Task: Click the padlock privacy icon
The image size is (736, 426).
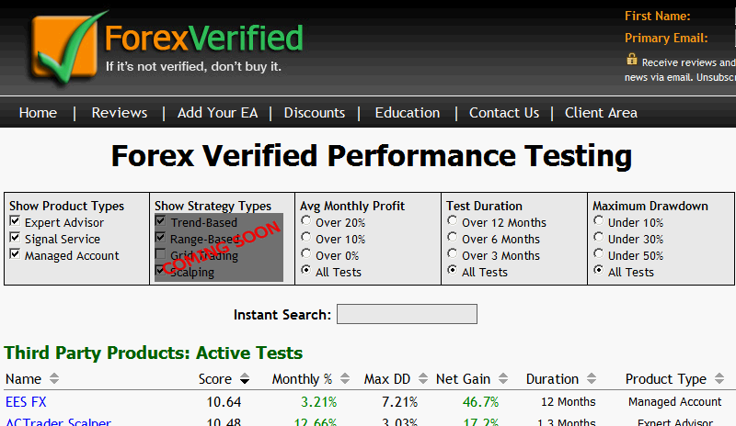Action: tap(632, 60)
